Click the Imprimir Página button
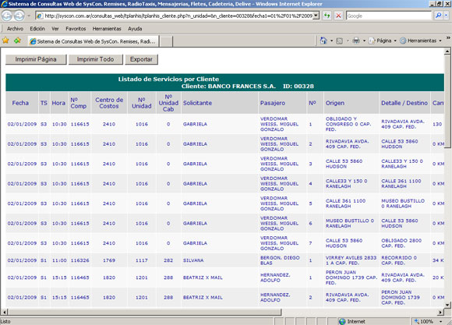452x325 pixels. pyautogui.click(x=36, y=59)
